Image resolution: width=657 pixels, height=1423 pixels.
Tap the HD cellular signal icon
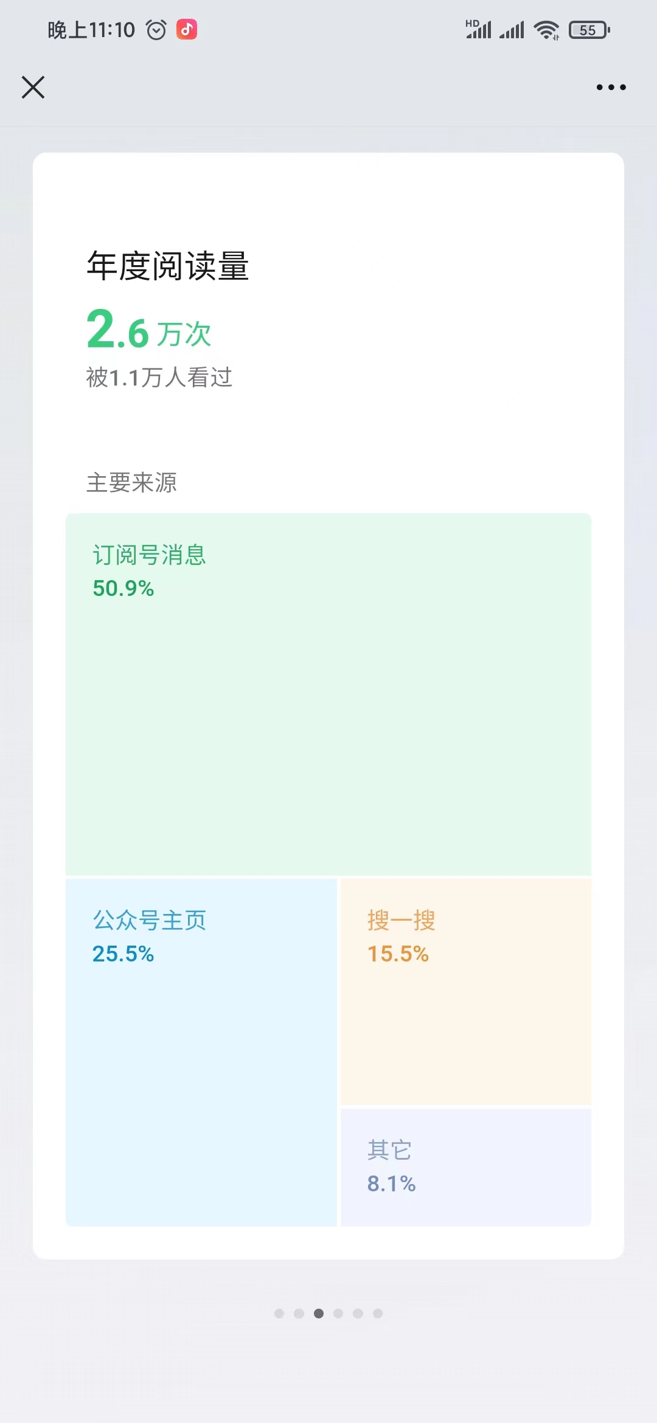[x=479, y=29]
